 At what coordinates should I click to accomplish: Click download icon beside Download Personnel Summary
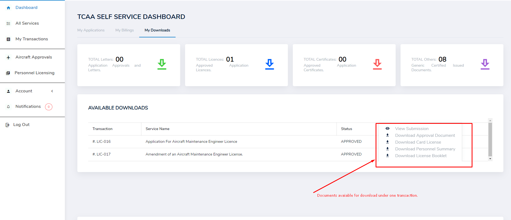pos(388,149)
